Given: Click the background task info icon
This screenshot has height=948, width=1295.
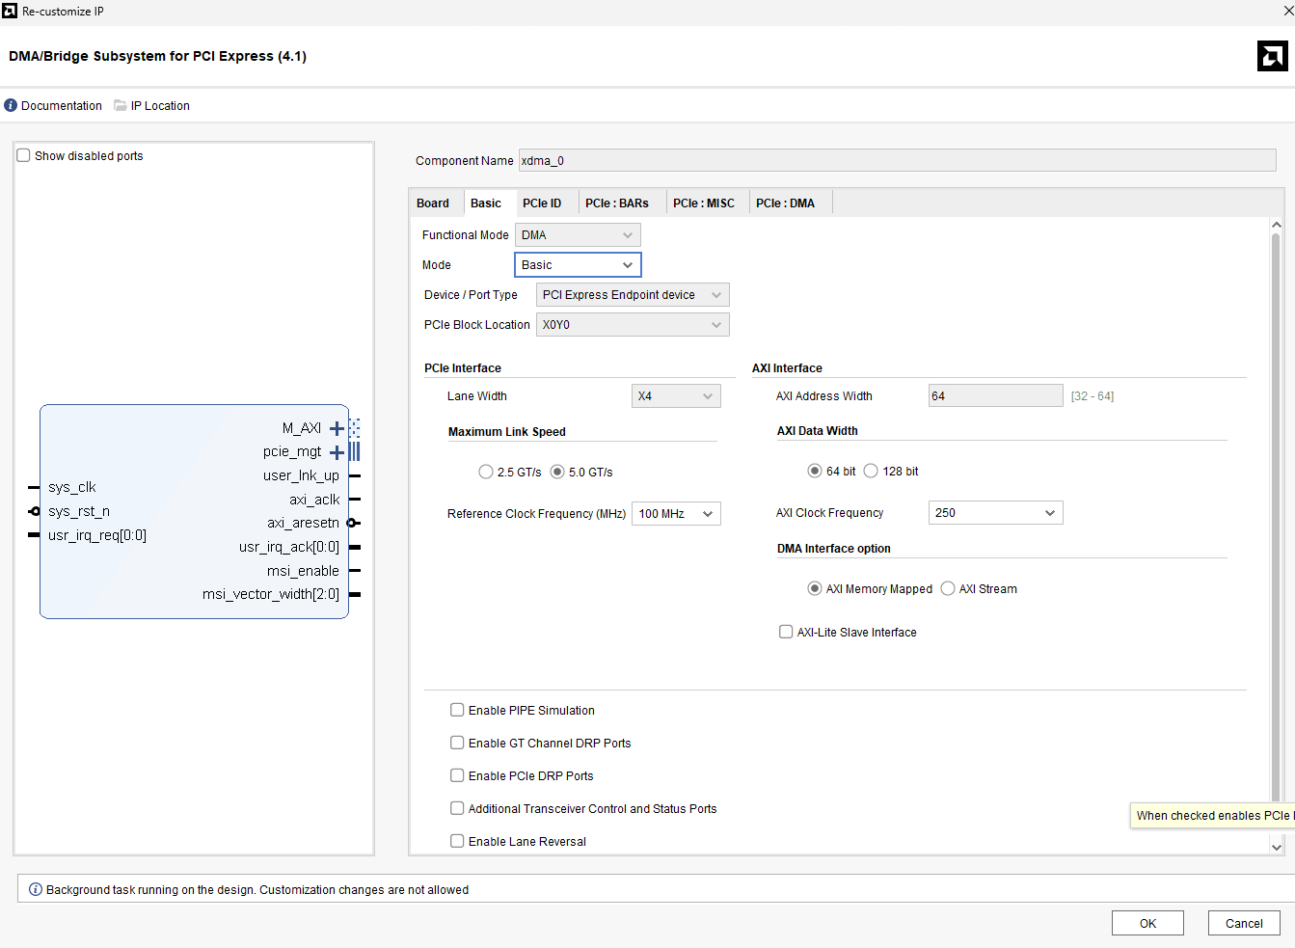Looking at the screenshot, I should point(36,889).
